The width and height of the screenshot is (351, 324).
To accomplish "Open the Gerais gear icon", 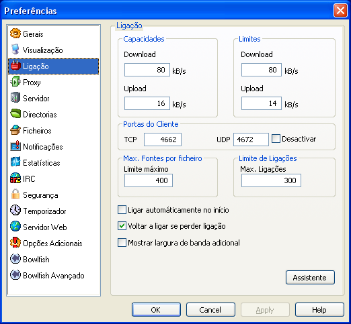I will coord(15,34).
